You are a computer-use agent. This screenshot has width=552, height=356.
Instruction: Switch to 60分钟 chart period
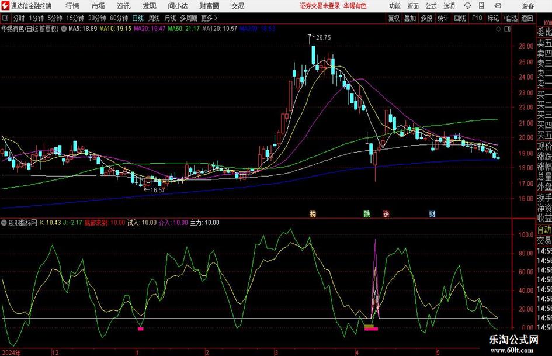click(x=119, y=18)
